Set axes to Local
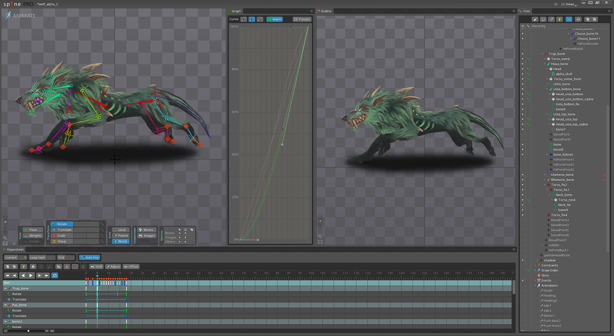 121,230
